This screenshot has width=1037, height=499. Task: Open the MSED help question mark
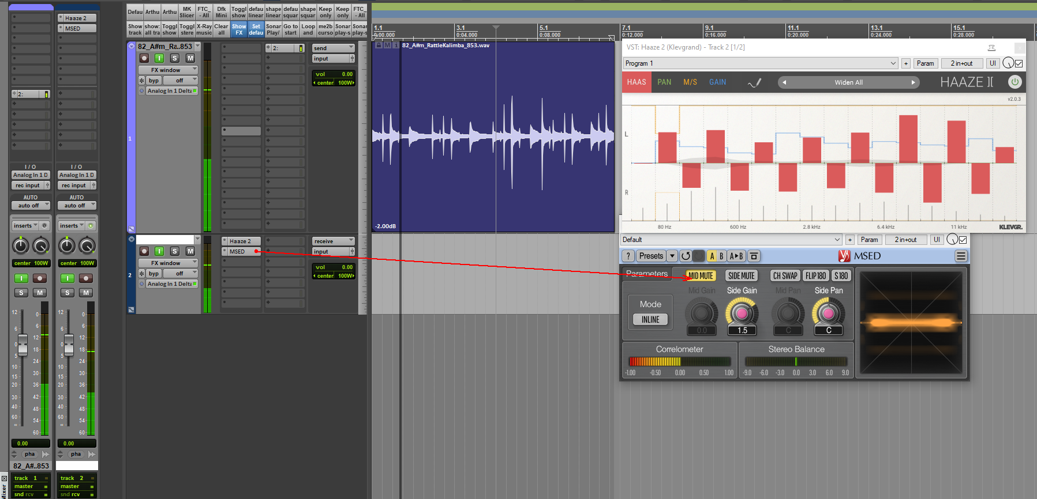(x=628, y=256)
